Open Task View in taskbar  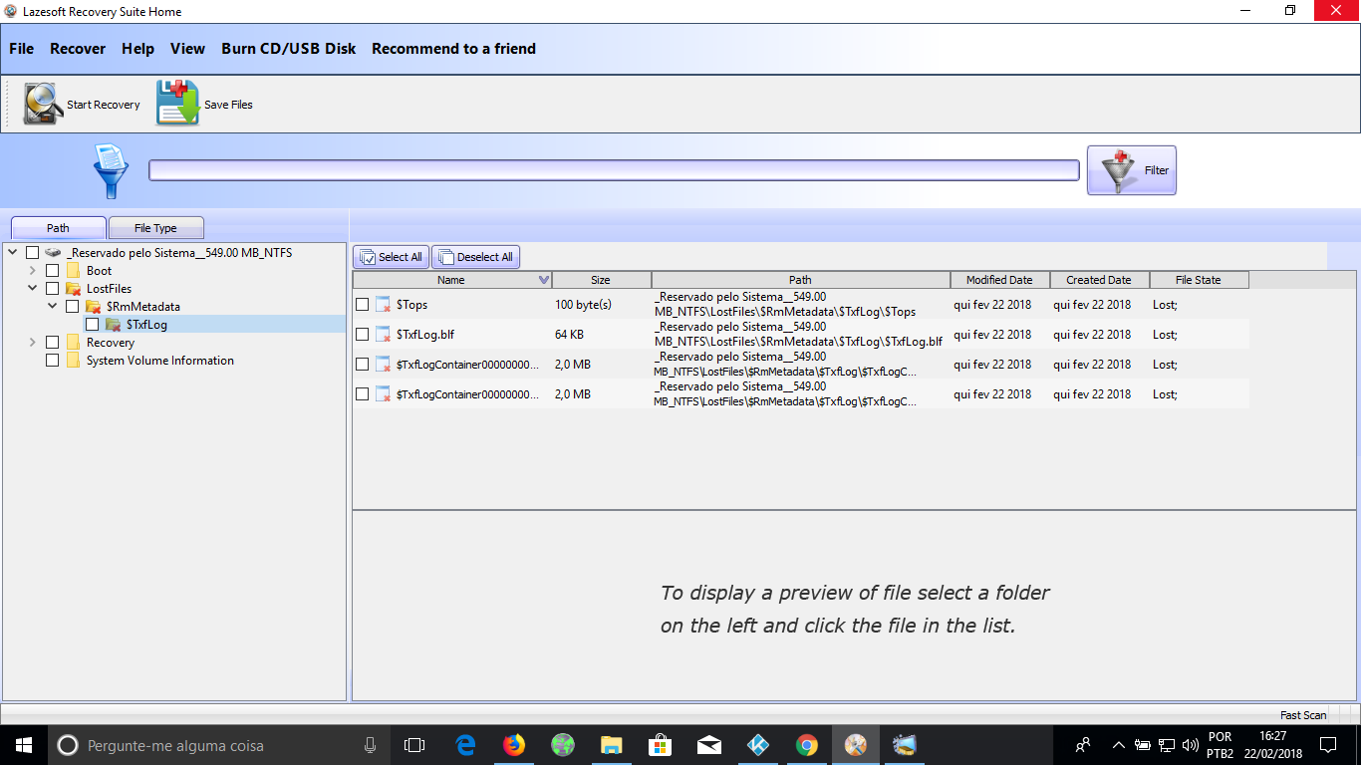tap(414, 745)
